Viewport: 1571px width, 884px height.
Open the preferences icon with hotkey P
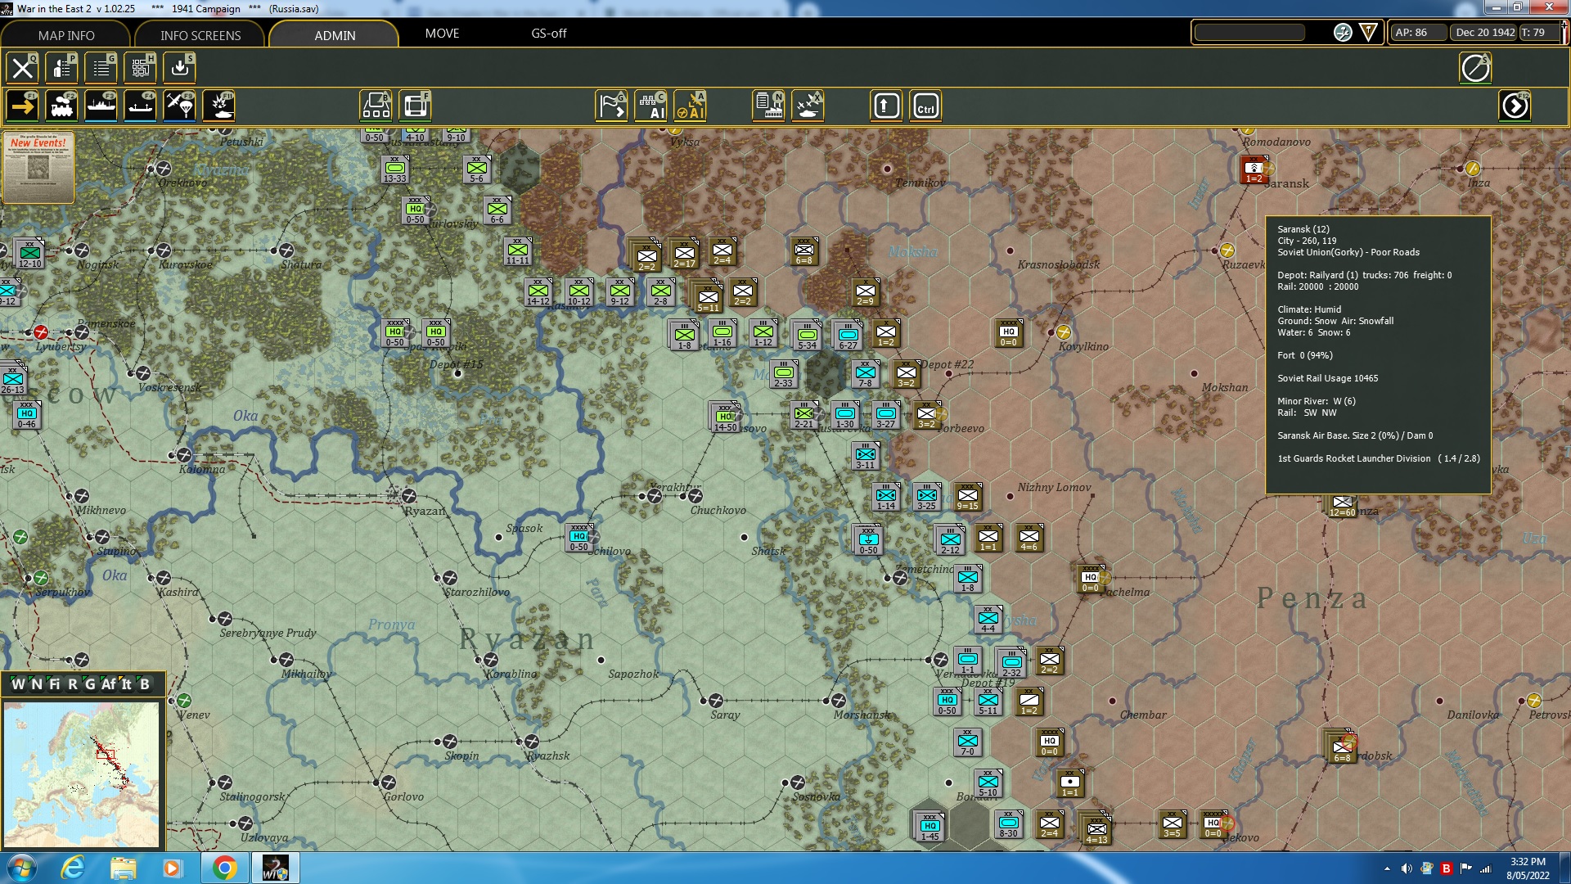tap(61, 68)
